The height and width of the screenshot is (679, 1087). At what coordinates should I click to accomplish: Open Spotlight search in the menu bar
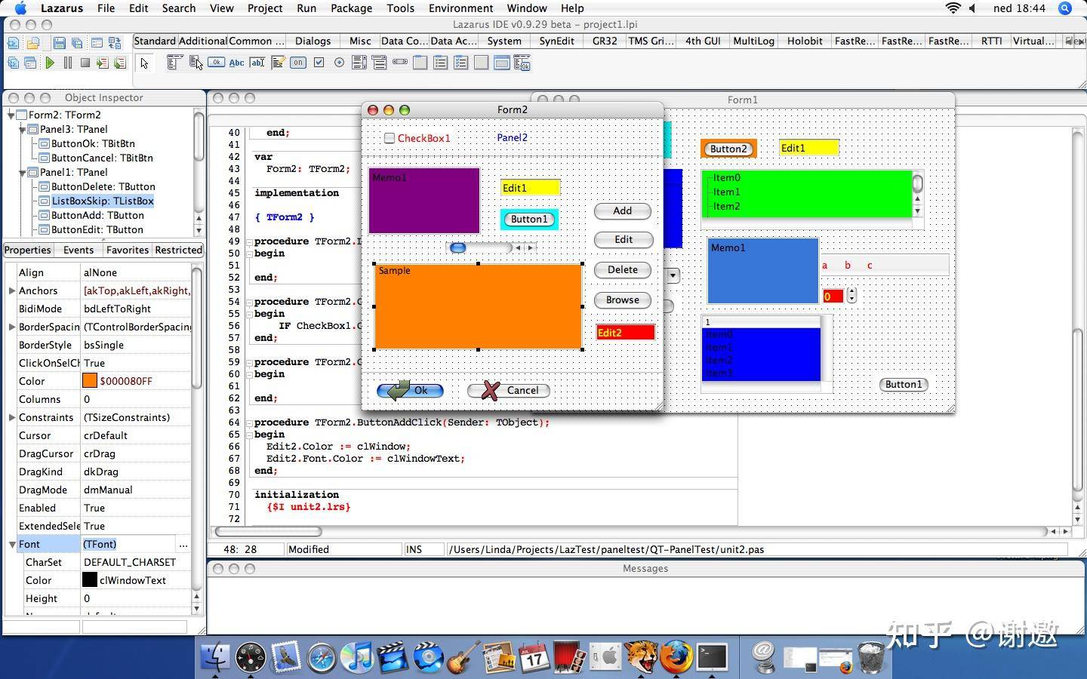pyautogui.click(x=1065, y=8)
